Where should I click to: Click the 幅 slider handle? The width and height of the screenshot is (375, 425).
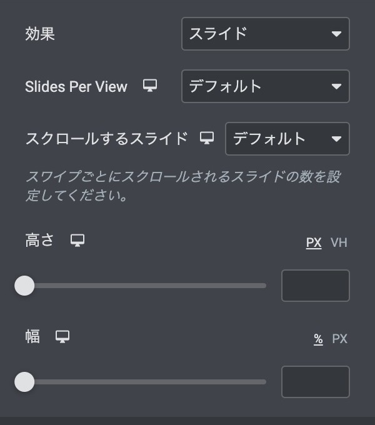click(24, 381)
